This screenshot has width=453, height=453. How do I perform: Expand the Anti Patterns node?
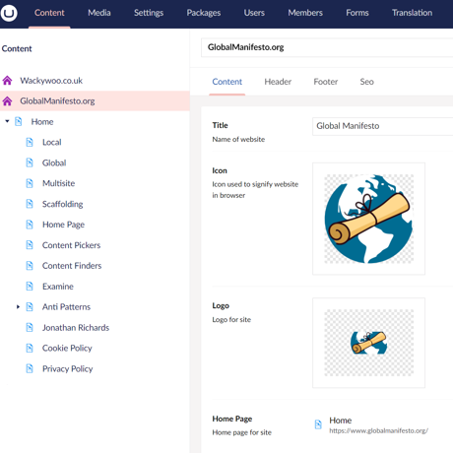click(x=18, y=307)
